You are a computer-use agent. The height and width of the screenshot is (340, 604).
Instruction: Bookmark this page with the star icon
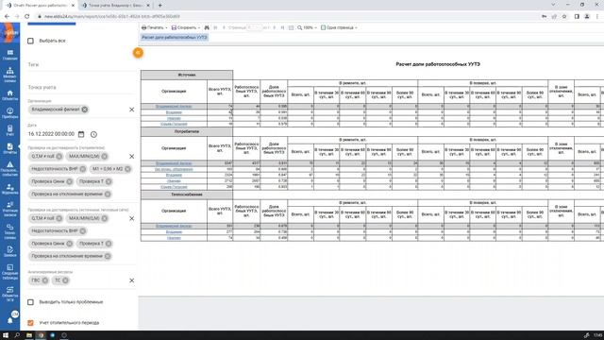coord(564,17)
